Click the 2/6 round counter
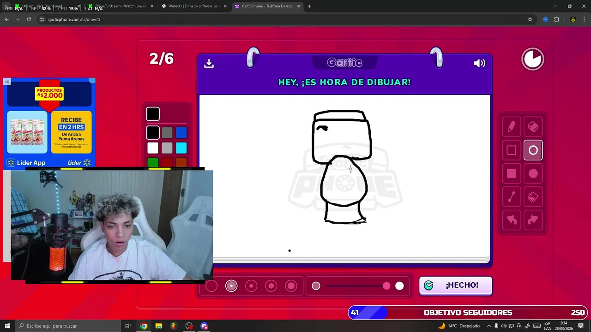Image resolution: width=591 pixels, height=332 pixels. (162, 59)
